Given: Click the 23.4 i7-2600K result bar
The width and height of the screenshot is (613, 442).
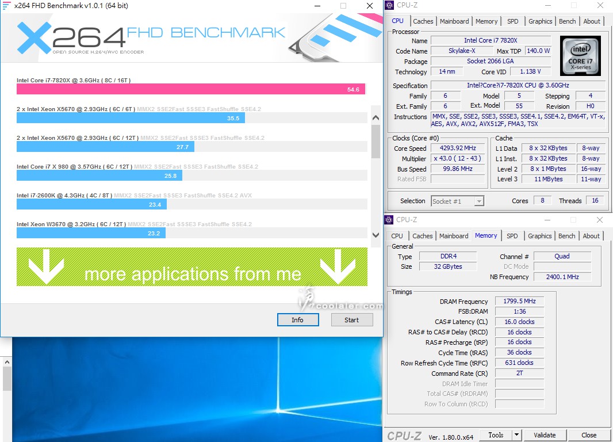Looking at the screenshot, I should tap(91, 204).
